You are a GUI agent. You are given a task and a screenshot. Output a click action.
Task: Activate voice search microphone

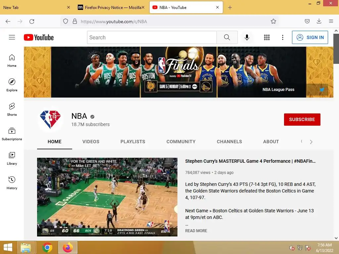247,37
